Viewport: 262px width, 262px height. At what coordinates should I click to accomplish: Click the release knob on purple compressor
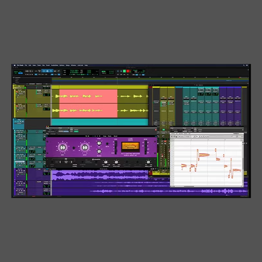point(99,151)
